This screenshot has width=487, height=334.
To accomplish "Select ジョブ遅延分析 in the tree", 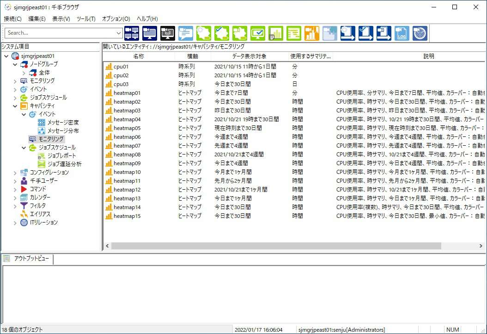I will click(x=64, y=164).
